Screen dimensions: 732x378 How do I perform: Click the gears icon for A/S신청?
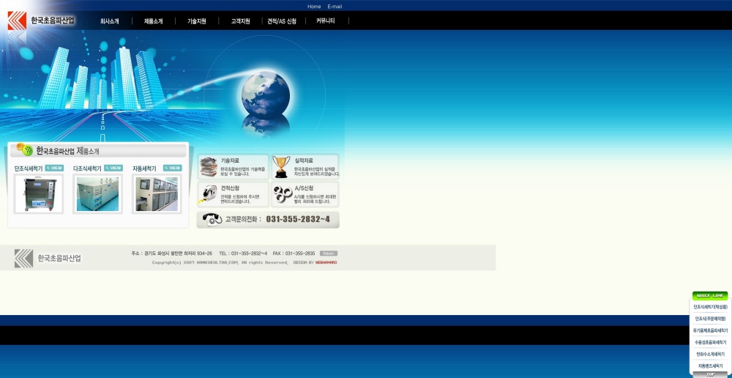tap(282, 194)
